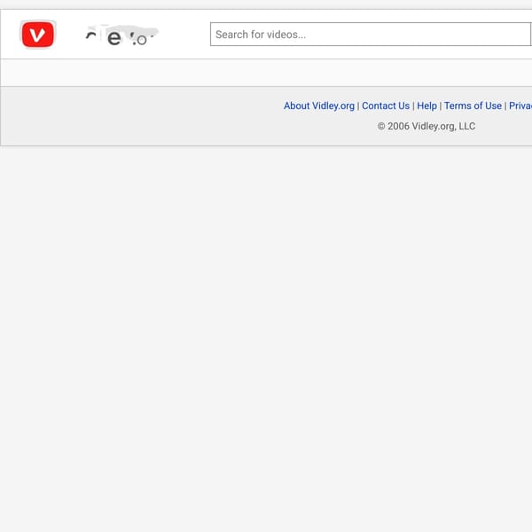Click the distorted site name logo text
Screen dimensions: 532x532
coord(121,35)
